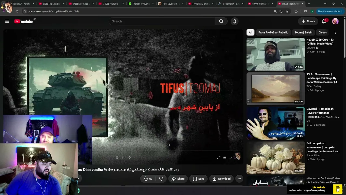Dislike the video with thumbs down
Screen dimensions: 346x195
[161, 179]
